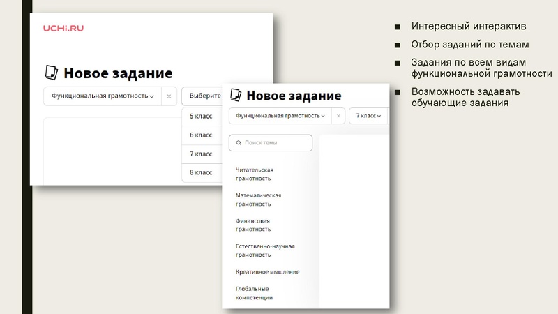Viewport: 558px width, 314px height.
Task: Choose 8 класс in the dropdown list
Action: (202, 172)
